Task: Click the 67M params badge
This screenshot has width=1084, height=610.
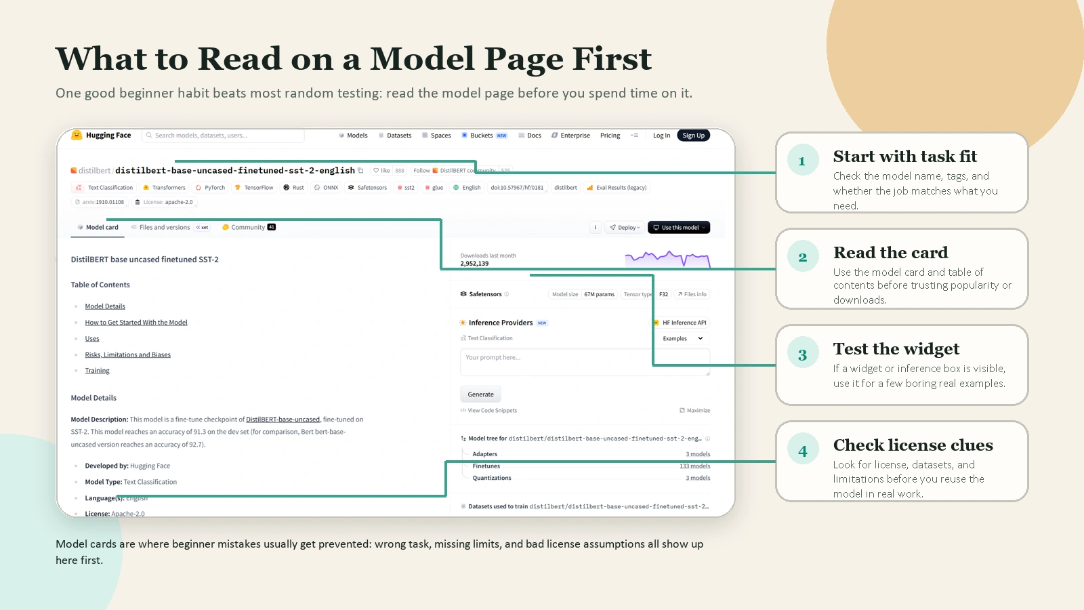Action: pyautogui.click(x=600, y=294)
